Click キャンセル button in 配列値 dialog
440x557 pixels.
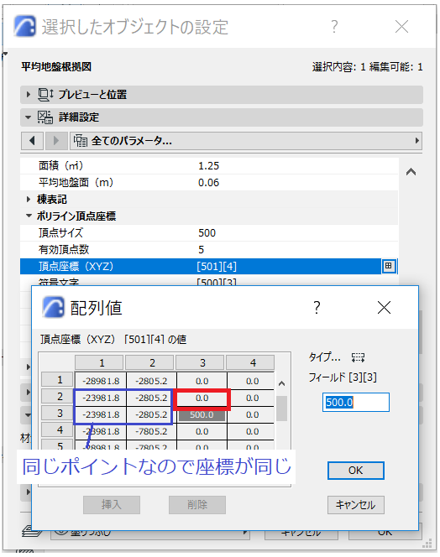tap(356, 505)
